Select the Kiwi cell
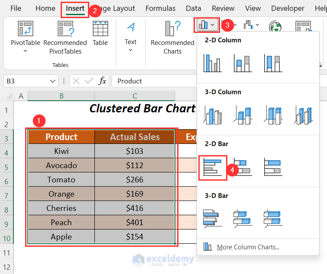 (62, 151)
